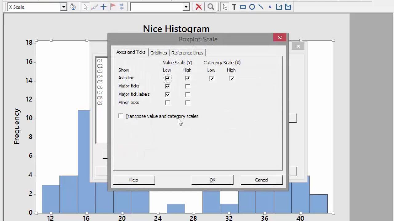
Task: Enable Minor ticks High checkbox
Action: pyautogui.click(x=187, y=103)
